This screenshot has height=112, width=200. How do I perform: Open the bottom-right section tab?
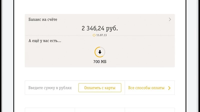coord(149,110)
